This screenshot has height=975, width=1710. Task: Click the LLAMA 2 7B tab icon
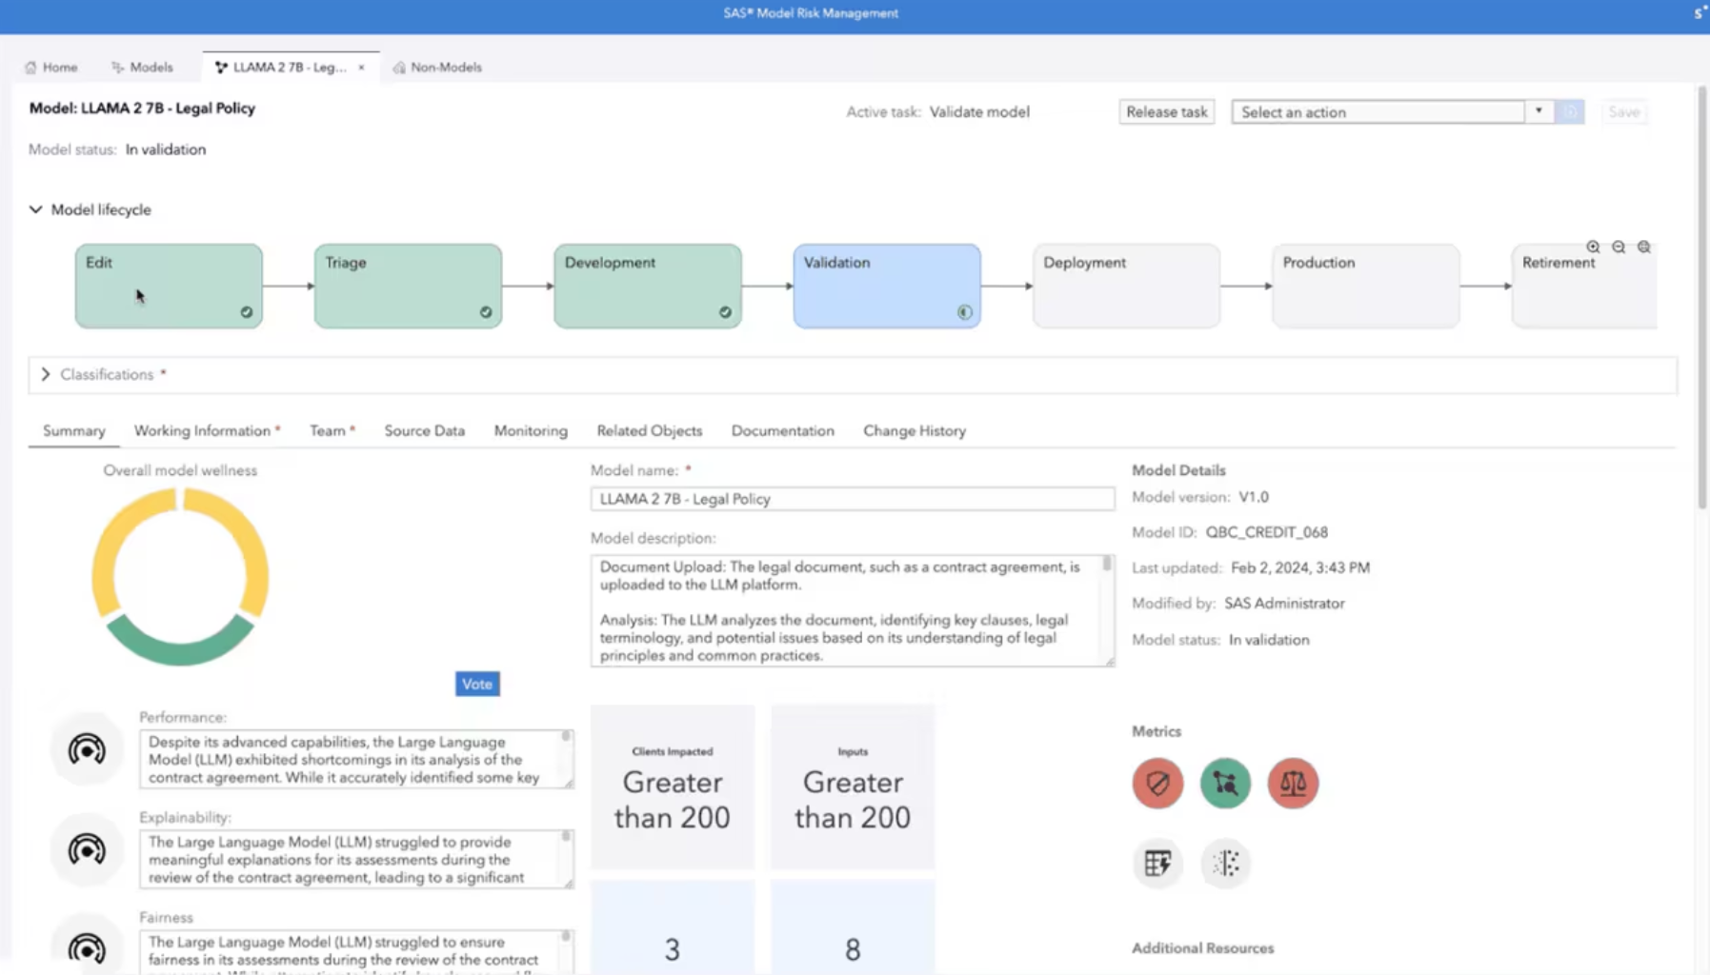[221, 68]
